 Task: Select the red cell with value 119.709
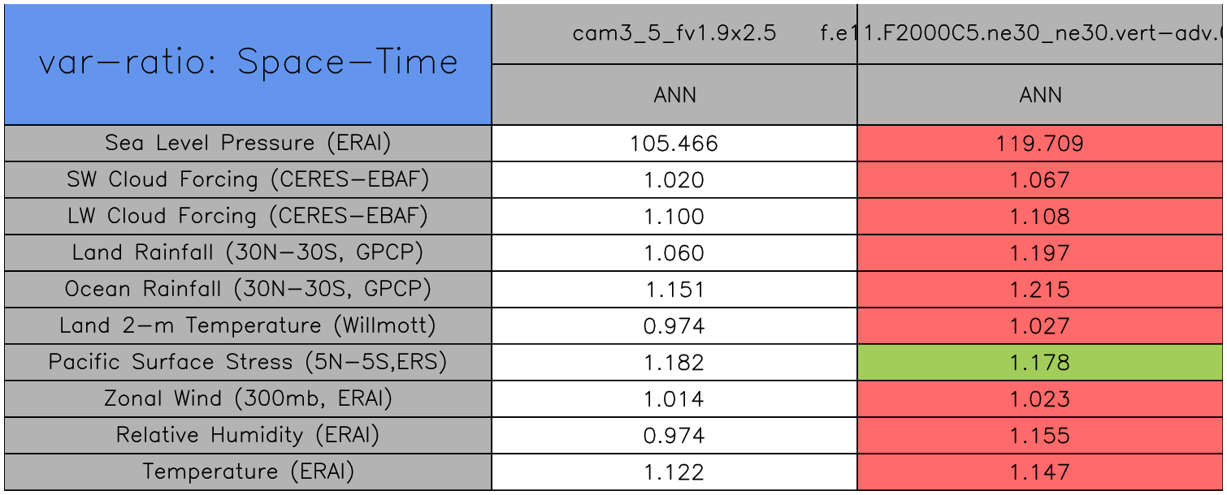point(1040,144)
